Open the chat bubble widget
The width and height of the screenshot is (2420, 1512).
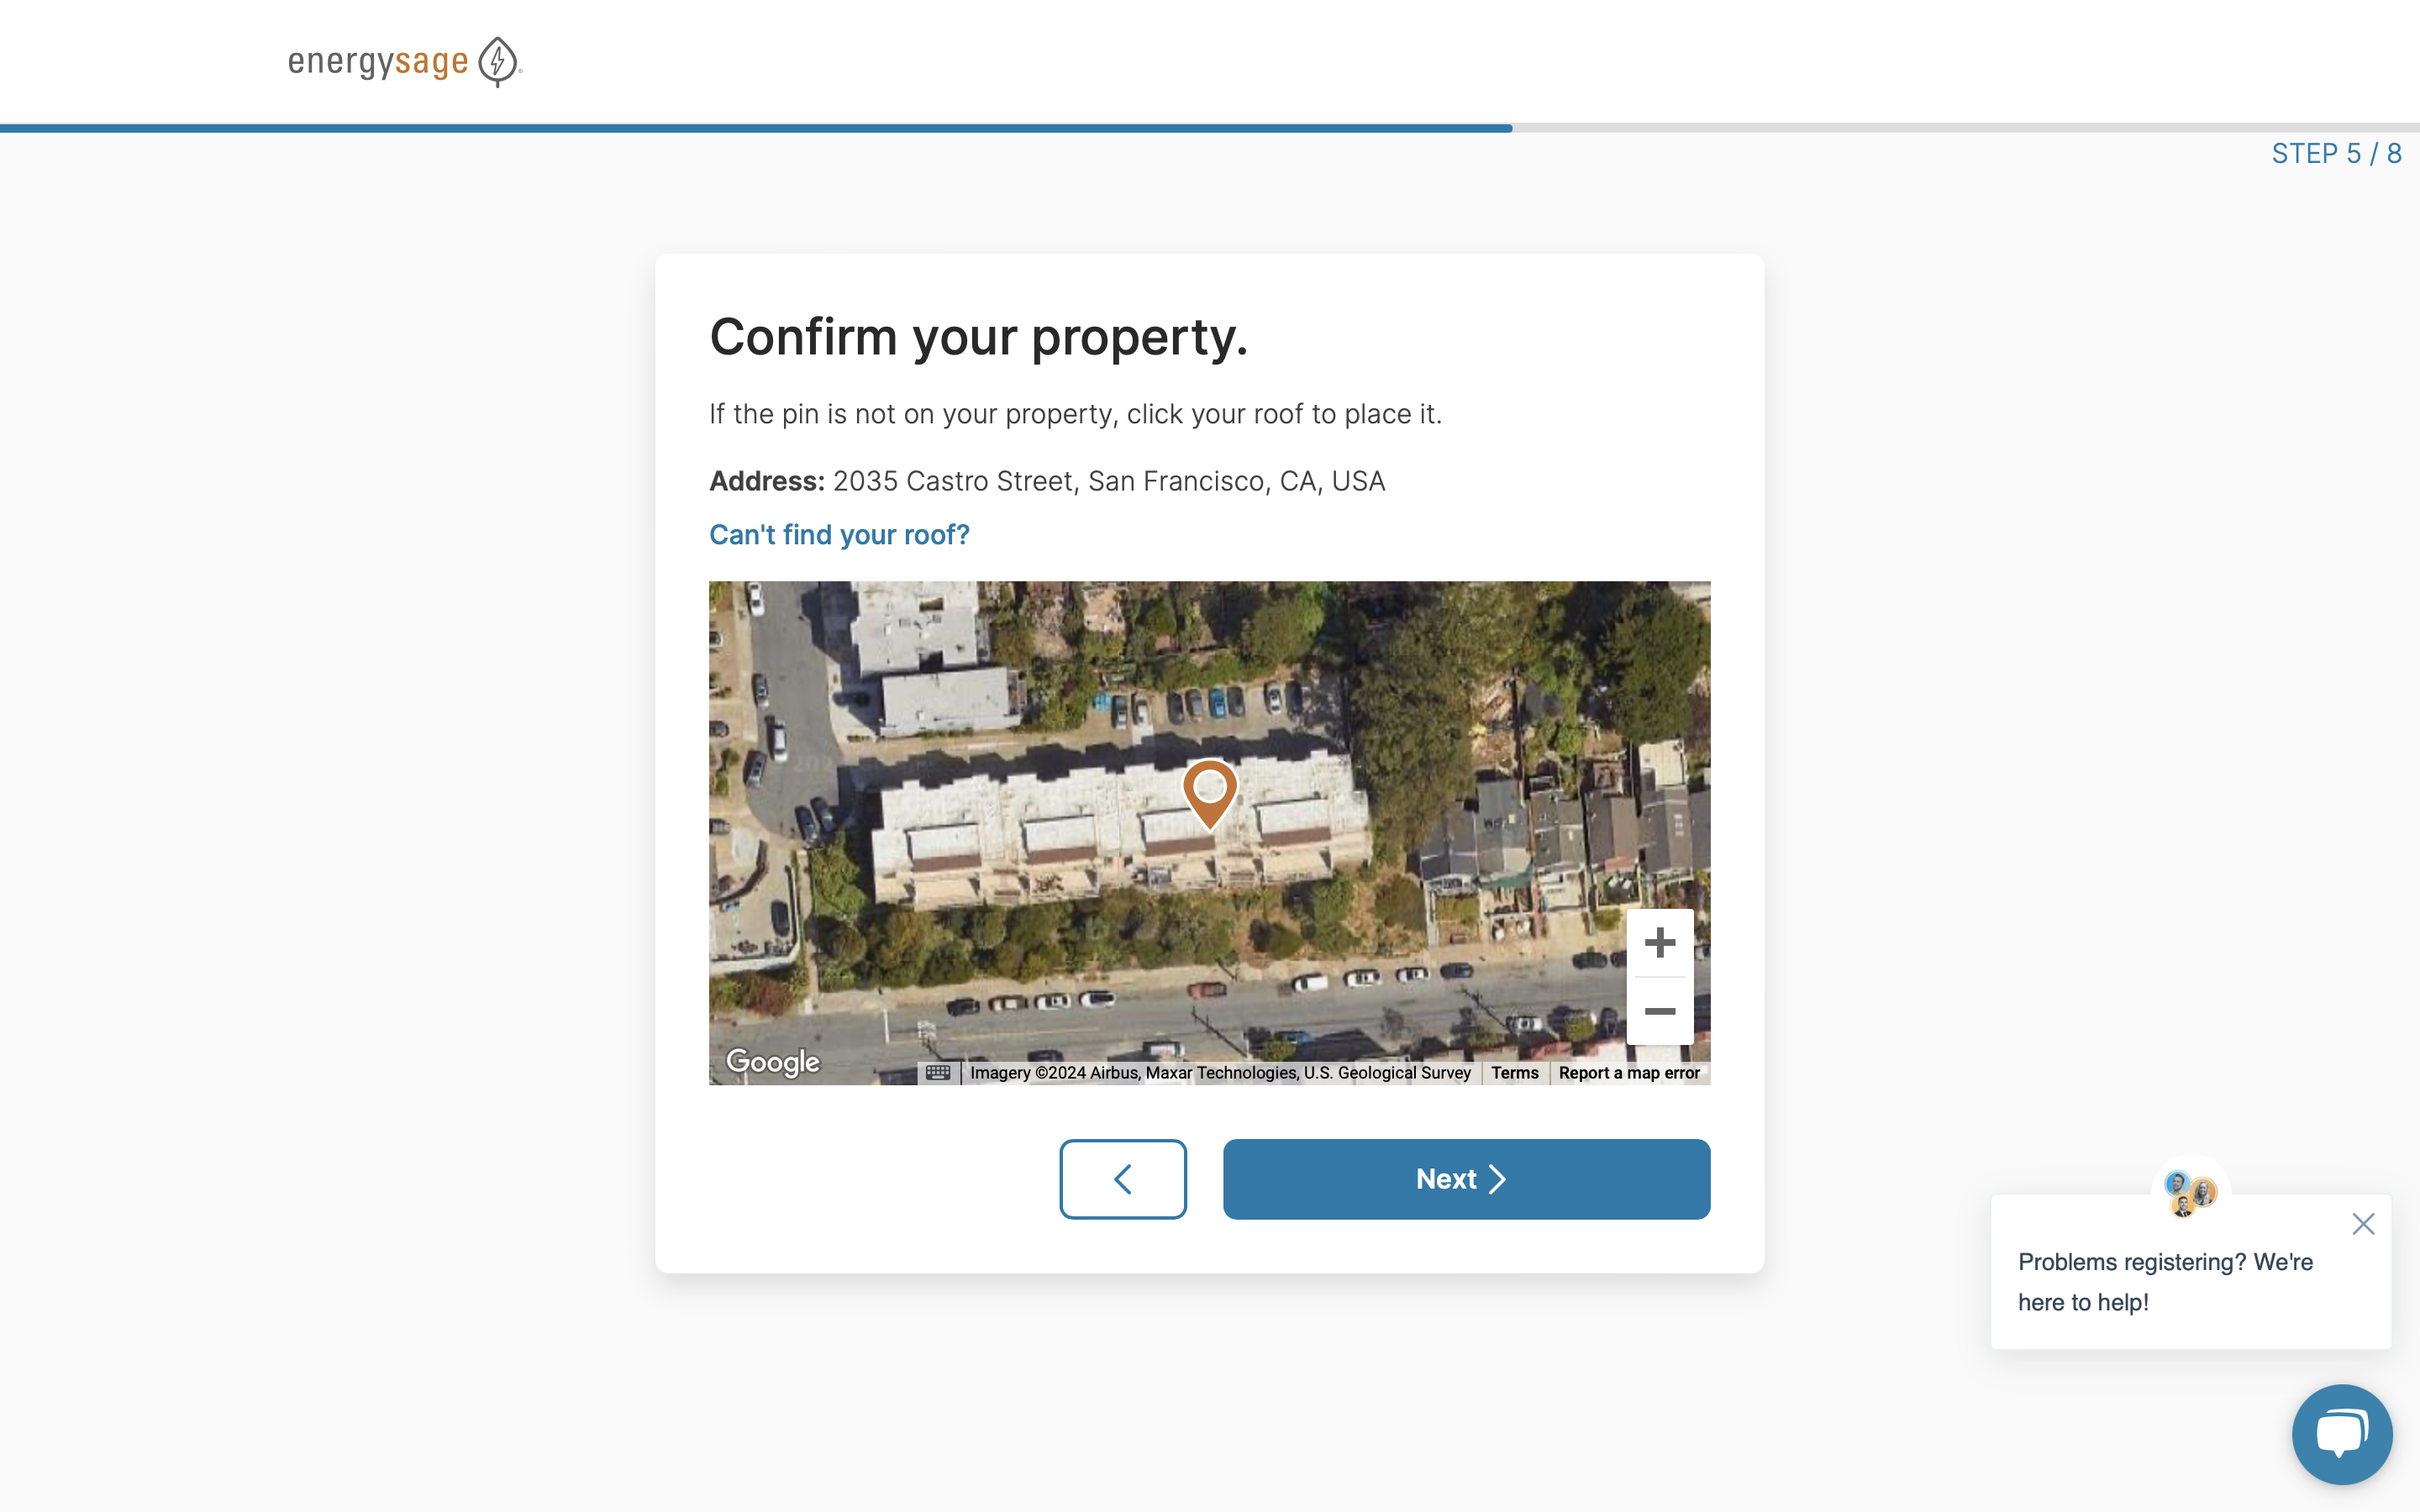2341,1433
